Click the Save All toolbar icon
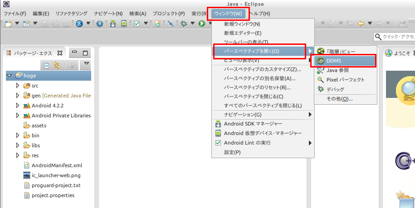 point(55,24)
